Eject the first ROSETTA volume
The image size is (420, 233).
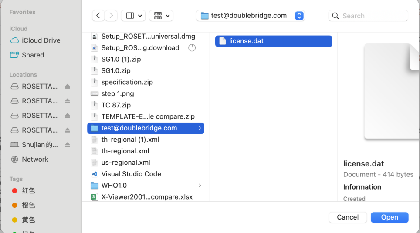coord(68,87)
